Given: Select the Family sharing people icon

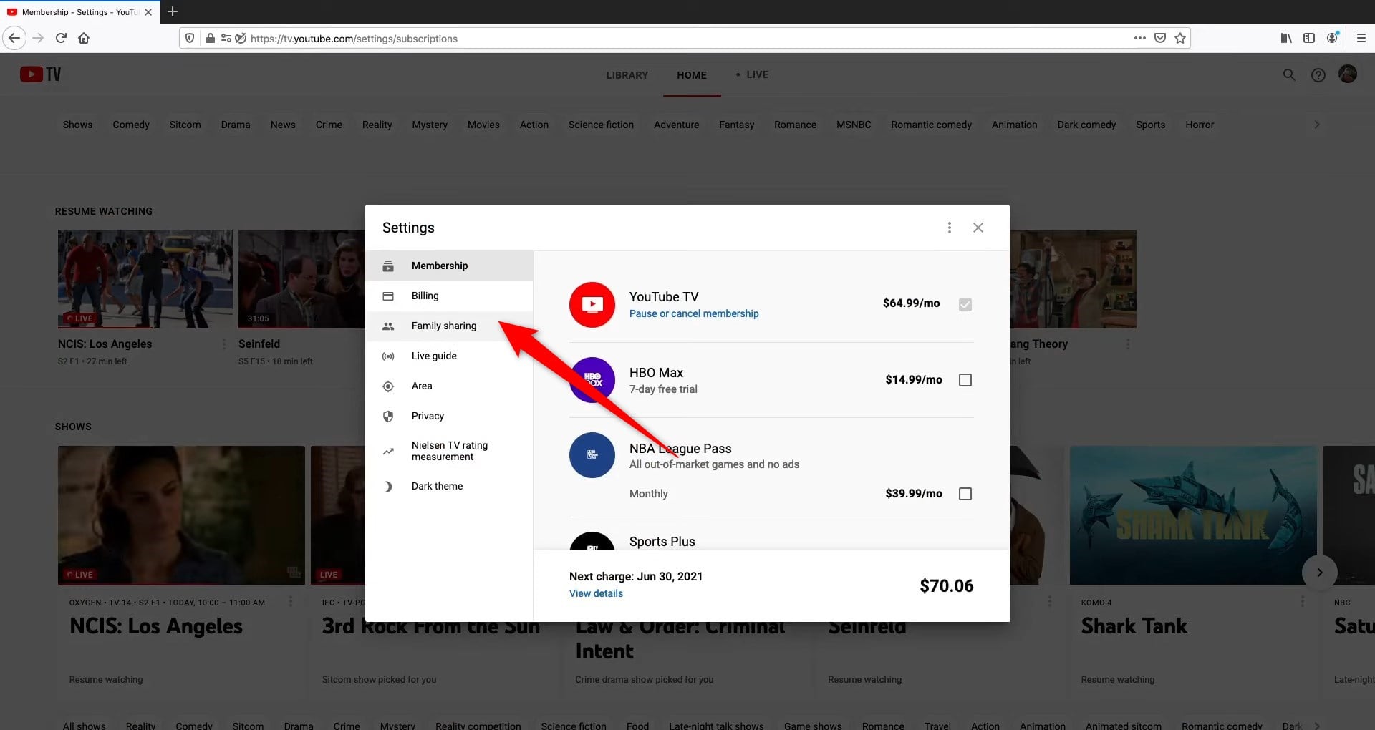Looking at the screenshot, I should (389, 326).
